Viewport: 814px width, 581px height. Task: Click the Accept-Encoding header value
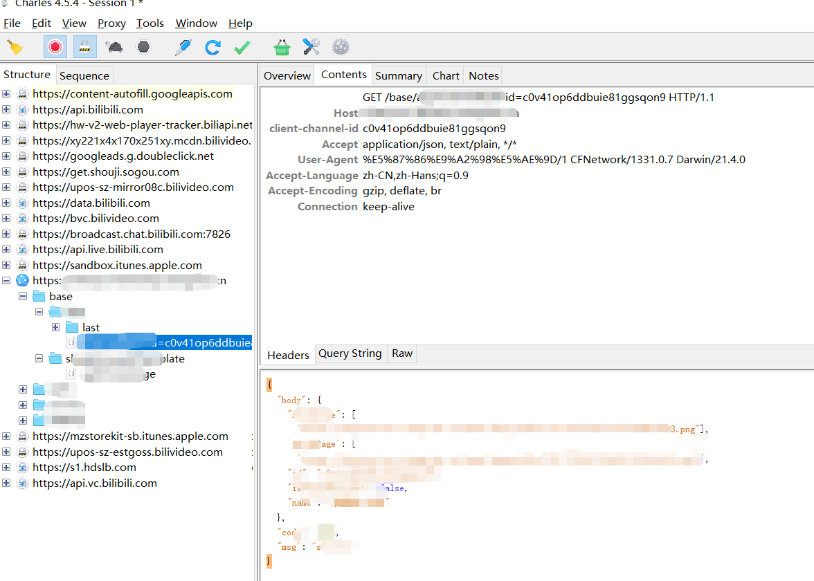click(x=401, y=191)
